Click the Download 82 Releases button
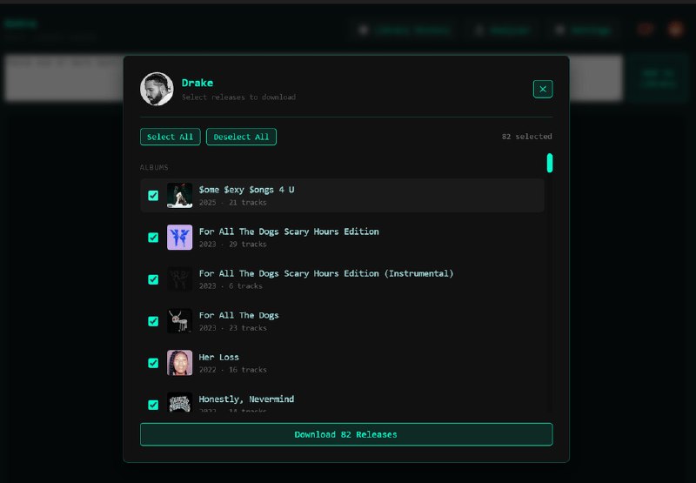Screen dimensions: 696x483 [345, 434]
